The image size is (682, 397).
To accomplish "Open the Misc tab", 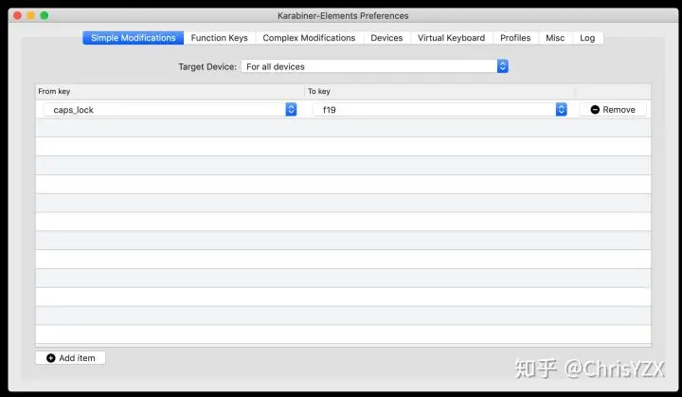I will pyautogui.click(x=555, y=38).
